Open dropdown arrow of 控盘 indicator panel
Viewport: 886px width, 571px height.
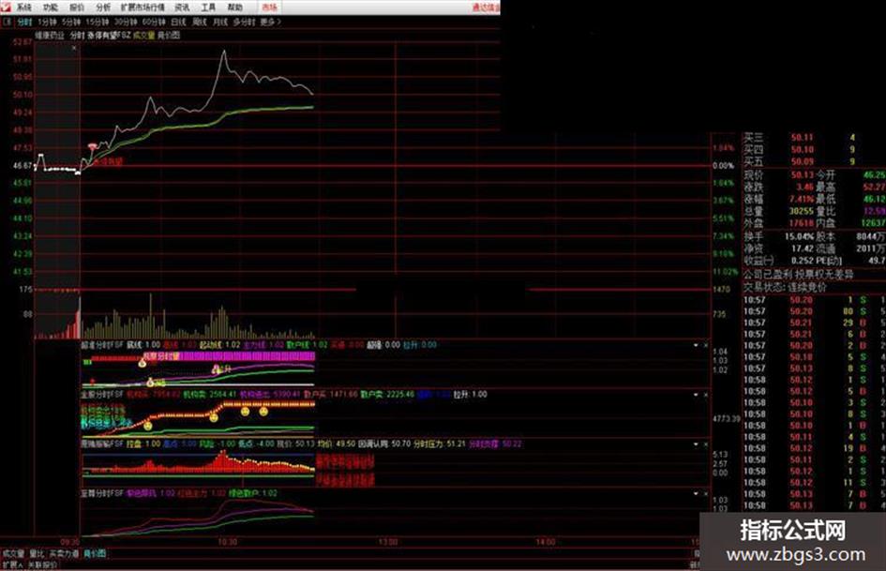point(696,444)
